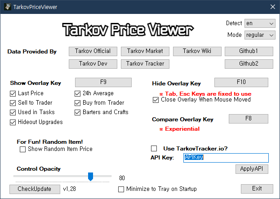
Task: Open the Mode dropdown set to regular
Action: [260, 35]
